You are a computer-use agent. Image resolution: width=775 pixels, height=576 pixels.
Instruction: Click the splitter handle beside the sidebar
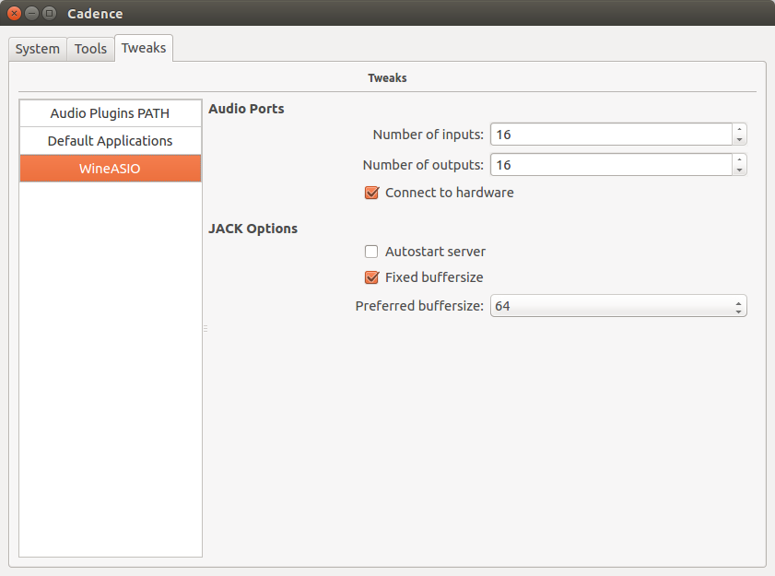pos(205,328)
